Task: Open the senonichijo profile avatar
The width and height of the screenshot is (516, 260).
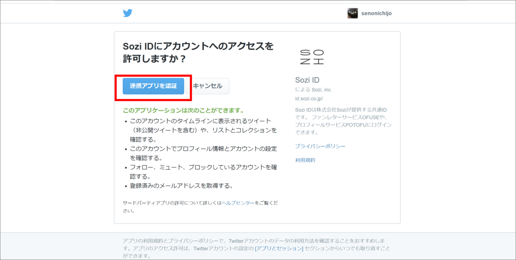Action: coord(353,13)
